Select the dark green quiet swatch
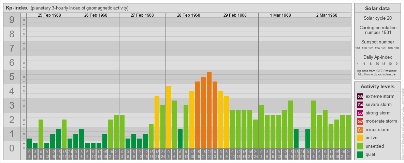404x163 pixels. 360,154
